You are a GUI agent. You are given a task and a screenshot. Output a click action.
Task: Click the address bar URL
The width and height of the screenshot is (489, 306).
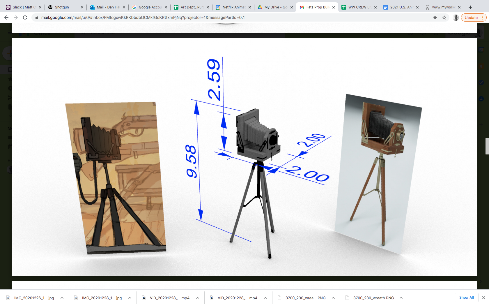[x=143, y=17]
